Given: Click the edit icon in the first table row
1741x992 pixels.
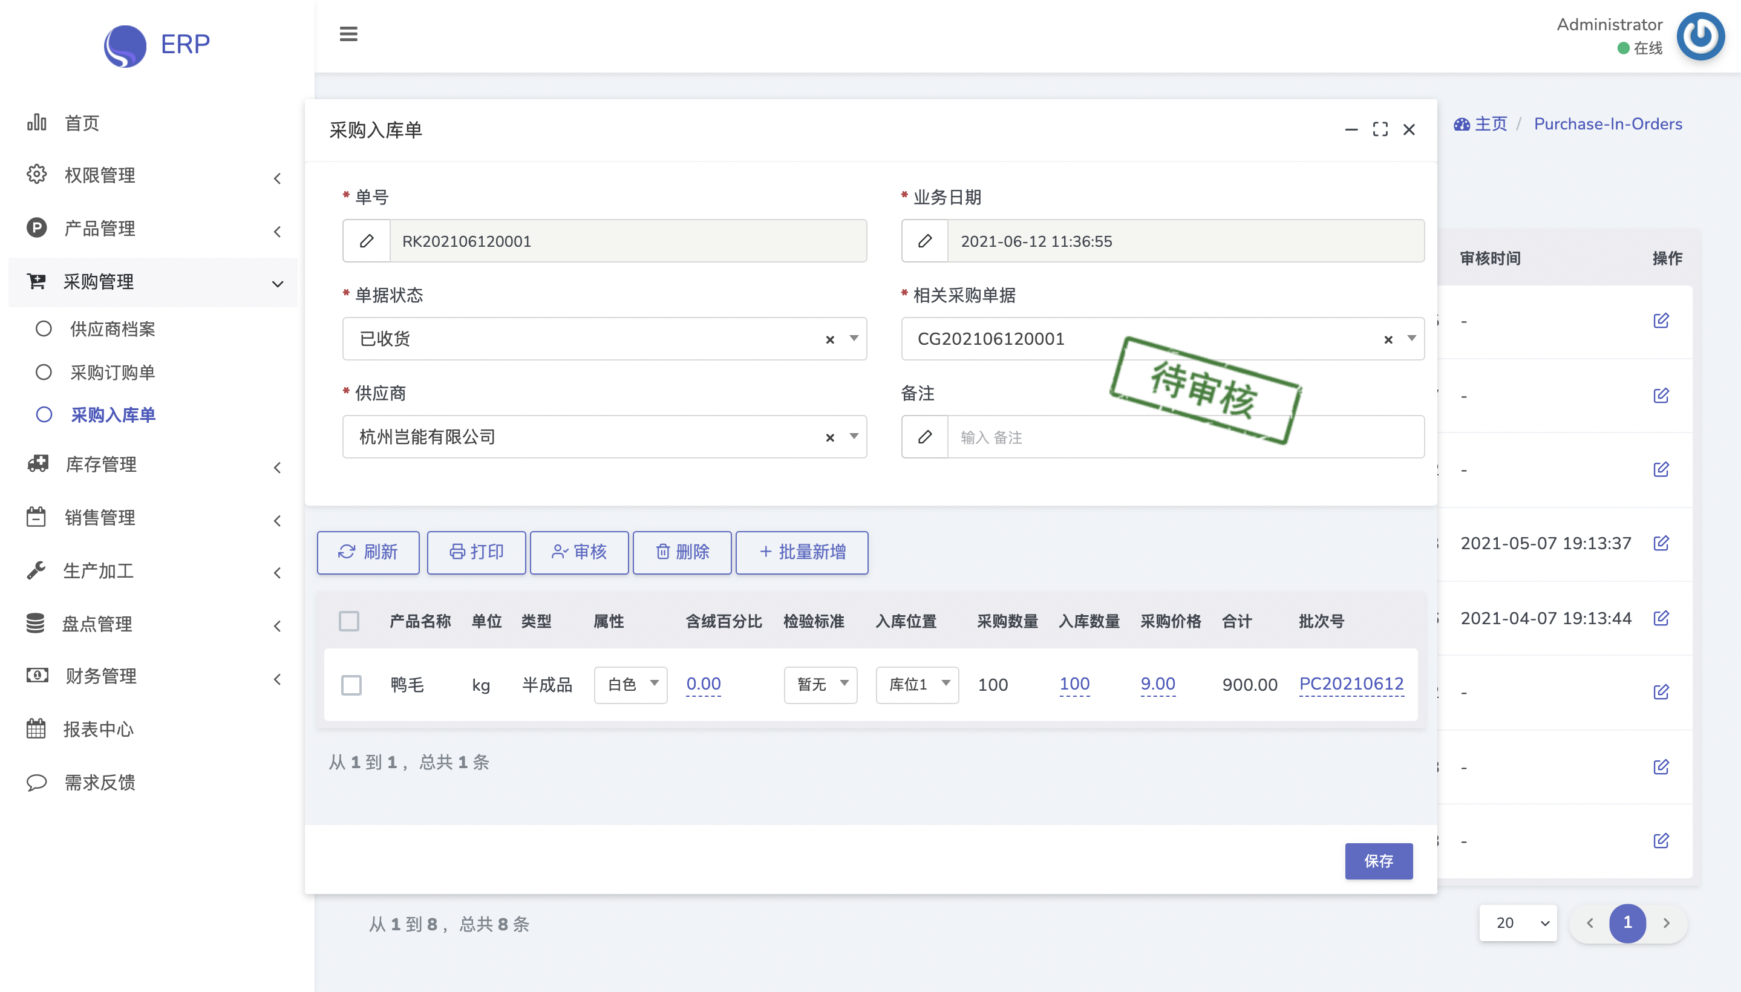Looking at the screenshot, I should click(1661, 321).
